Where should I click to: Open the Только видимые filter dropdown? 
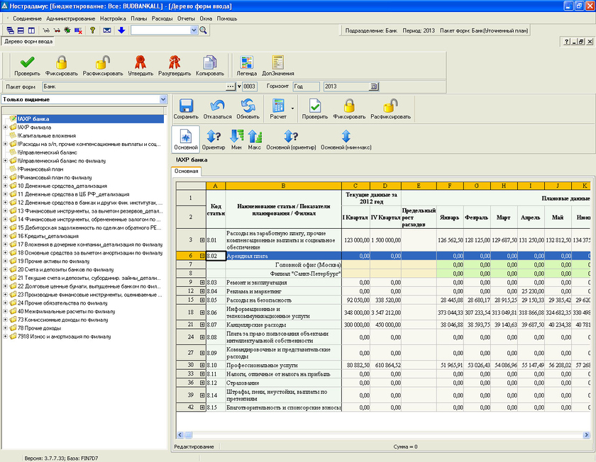[164, 100]
